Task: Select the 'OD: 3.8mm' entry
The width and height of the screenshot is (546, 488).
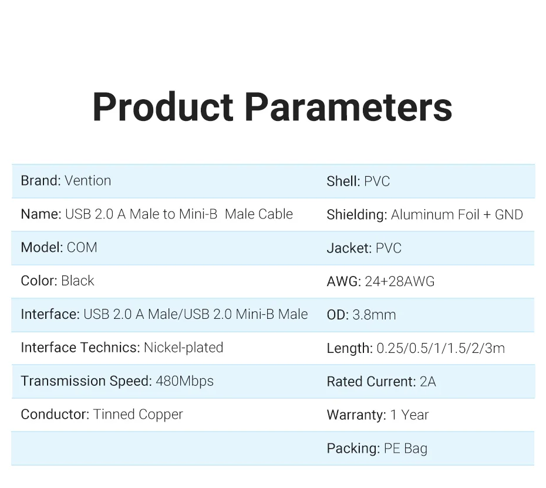Action: tap(361, 315)
